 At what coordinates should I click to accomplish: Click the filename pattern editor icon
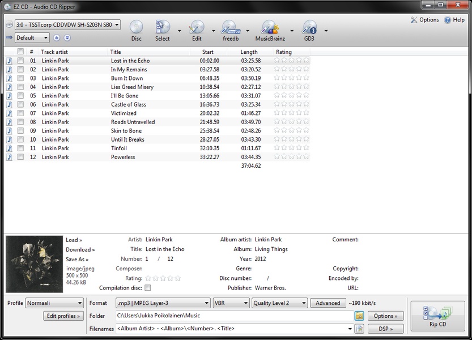click(359, 329)
